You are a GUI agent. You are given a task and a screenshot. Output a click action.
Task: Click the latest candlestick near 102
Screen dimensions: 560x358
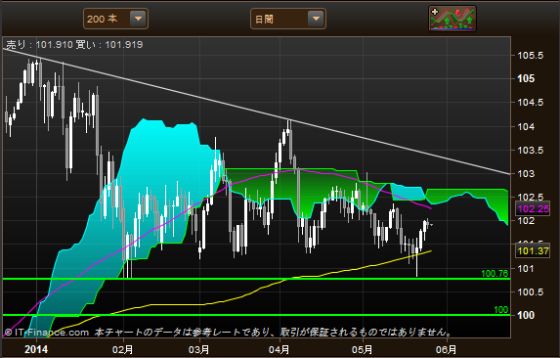pyautogui.click(x=427, y=224)
